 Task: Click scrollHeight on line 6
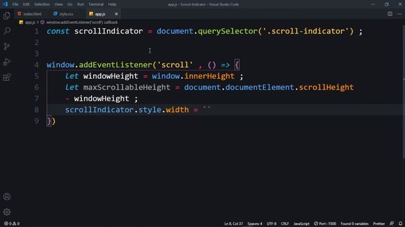point(327,88)
